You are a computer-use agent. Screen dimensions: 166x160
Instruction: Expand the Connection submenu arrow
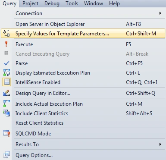coord(160,13)
